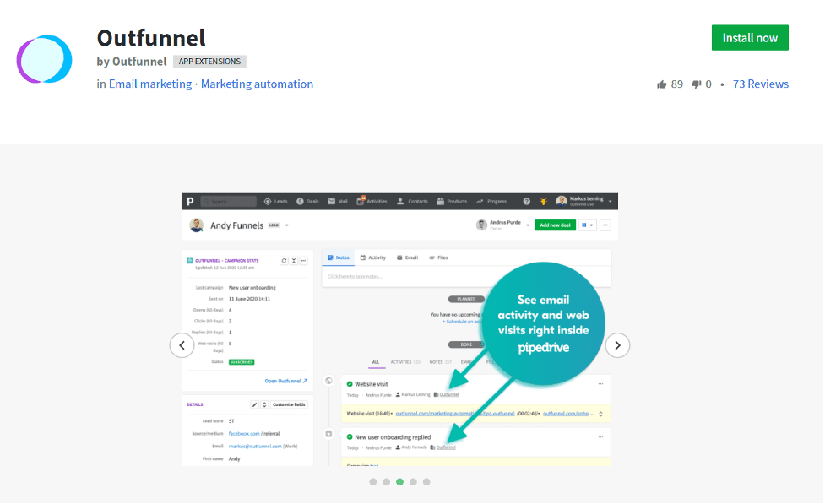Click the yellow lightbulb icon

[x=544, y=202]
